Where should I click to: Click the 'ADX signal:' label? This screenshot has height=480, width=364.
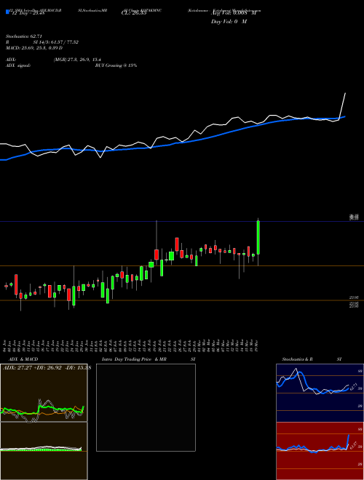click(x=18, y=65)
